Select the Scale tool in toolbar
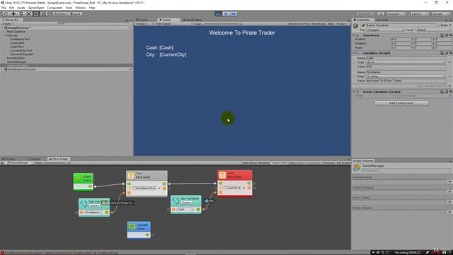 pyautogui.click(x=28, y=14)
